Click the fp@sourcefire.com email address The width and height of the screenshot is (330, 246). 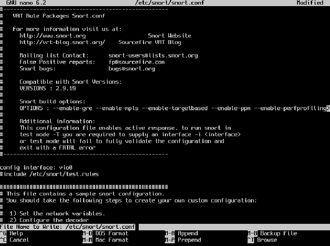(137, 62)
